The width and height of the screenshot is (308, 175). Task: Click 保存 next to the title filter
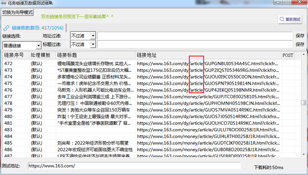[300, 45]
